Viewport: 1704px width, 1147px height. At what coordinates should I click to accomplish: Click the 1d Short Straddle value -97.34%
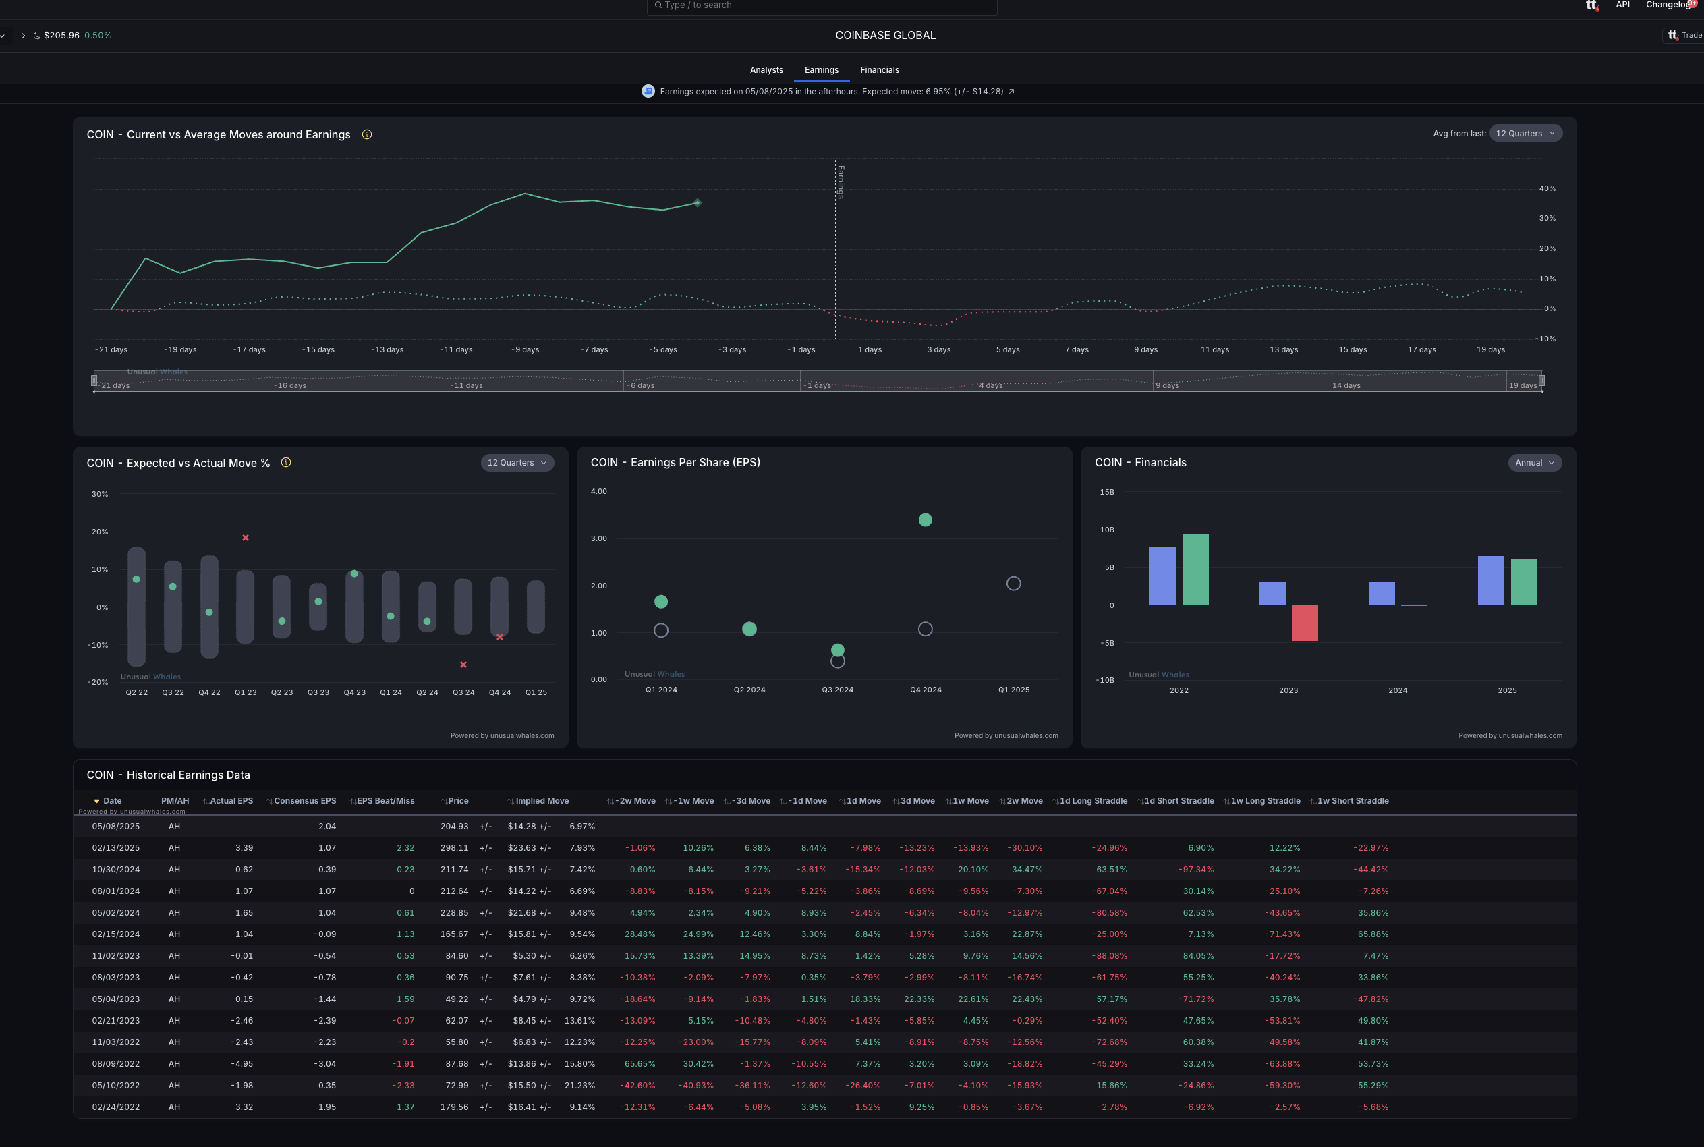point(1196,870)
